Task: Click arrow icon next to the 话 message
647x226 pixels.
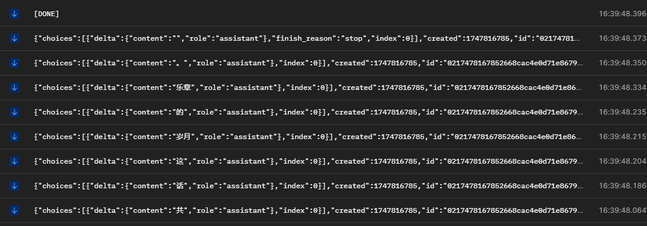Action: coord(14,186)
